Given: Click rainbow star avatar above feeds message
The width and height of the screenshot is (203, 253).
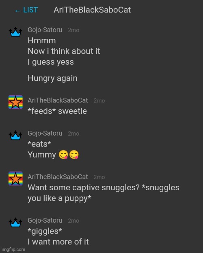Looking at the screenshot, I should click(15, 102).
